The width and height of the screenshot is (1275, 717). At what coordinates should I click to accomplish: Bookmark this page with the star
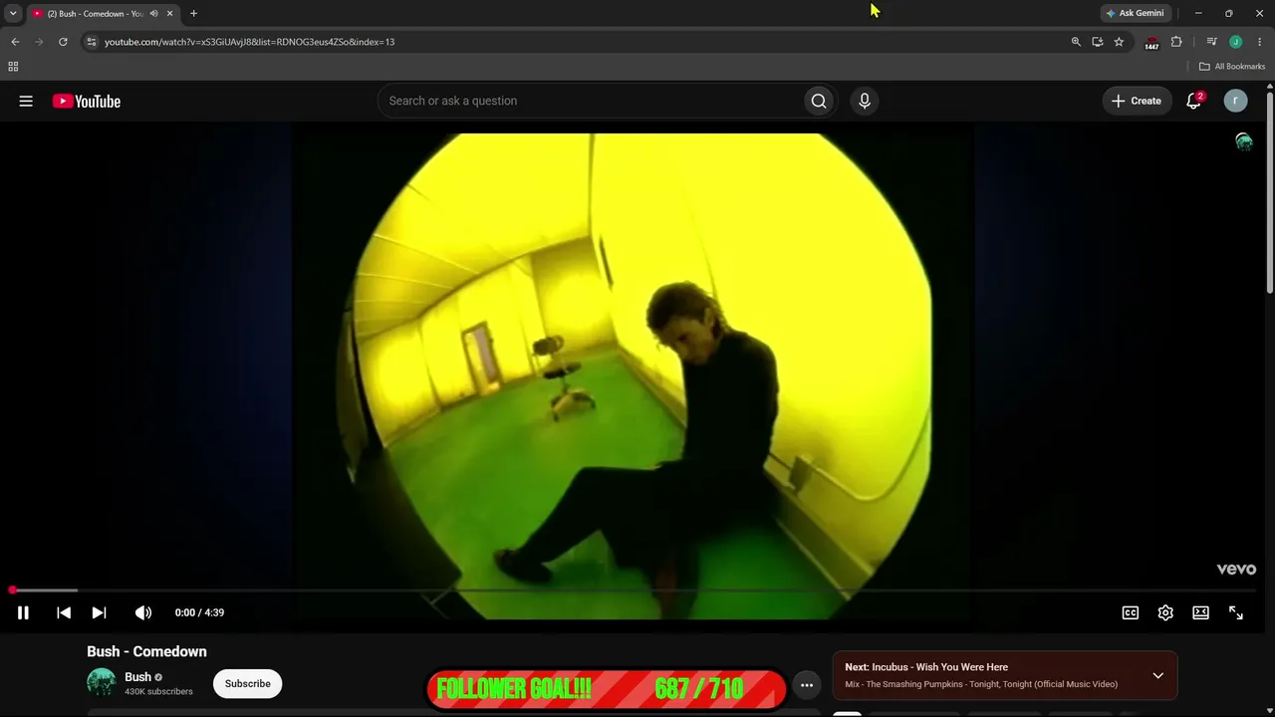point(1119,42)
